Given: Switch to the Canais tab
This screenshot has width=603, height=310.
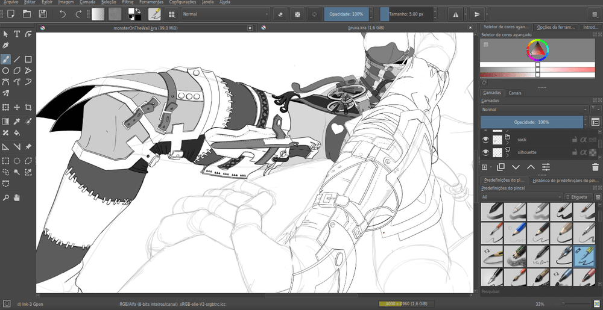Looking at the screenshot, I should pyautogui.click(x=515, y=93).
